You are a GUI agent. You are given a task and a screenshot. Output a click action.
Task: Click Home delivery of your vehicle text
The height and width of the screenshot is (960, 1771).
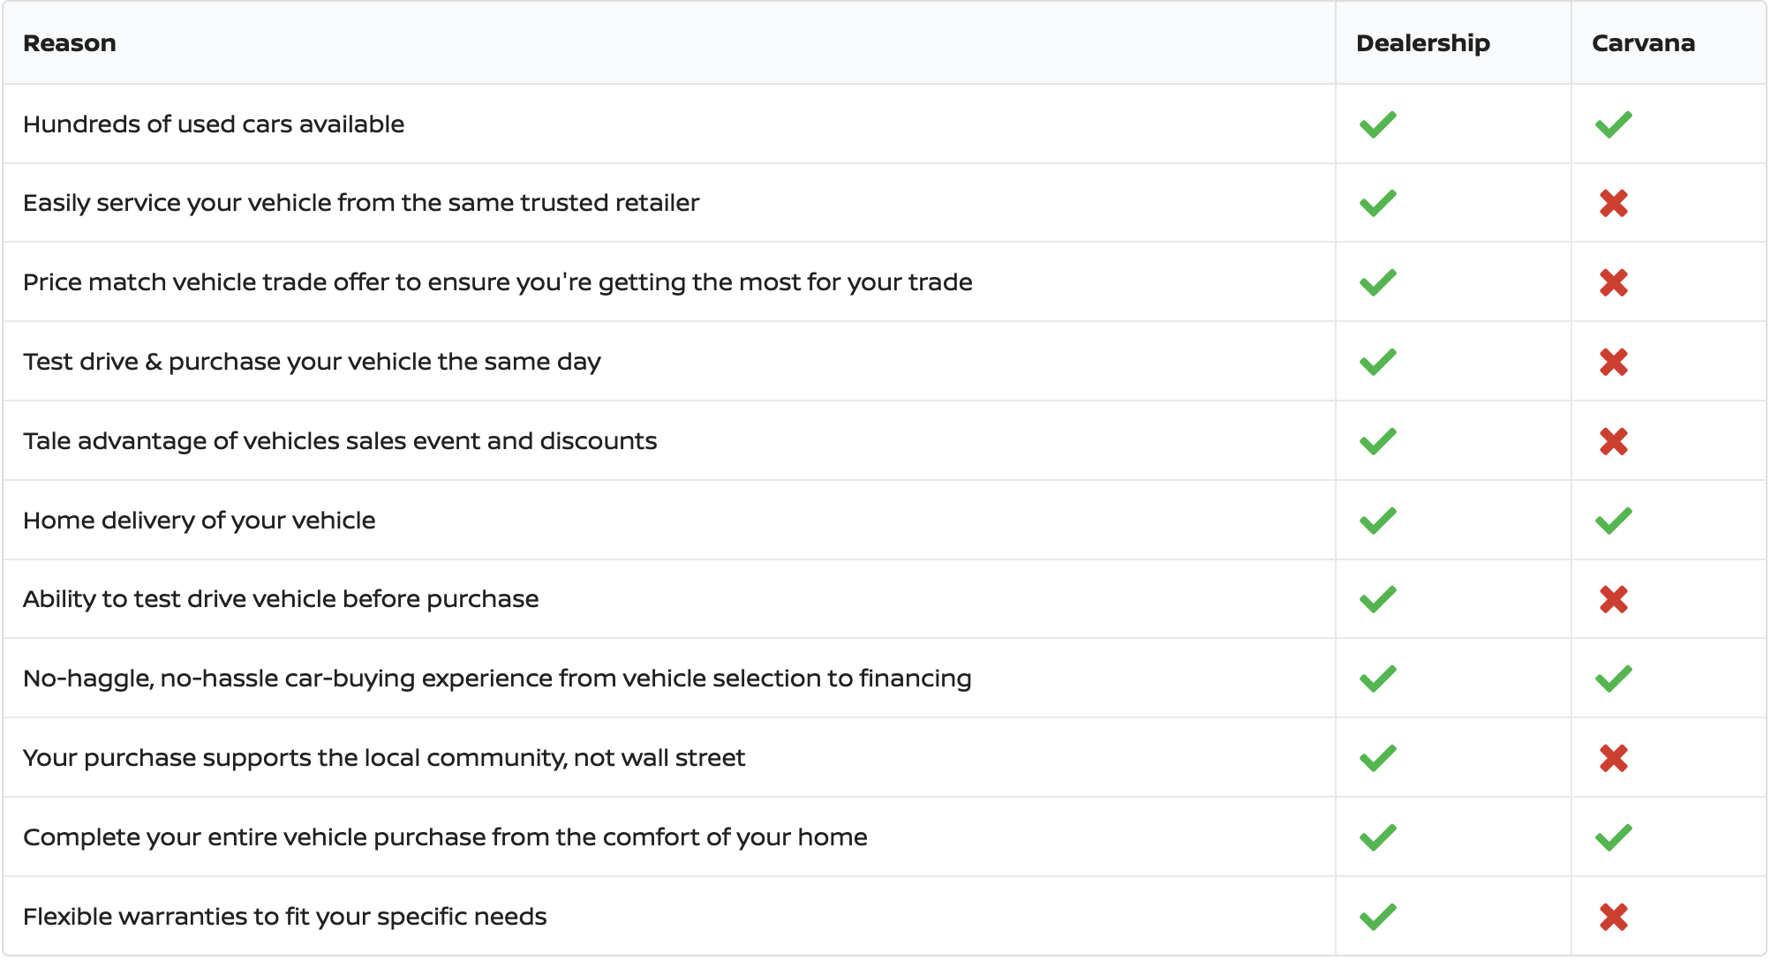[x=199, y=521]
